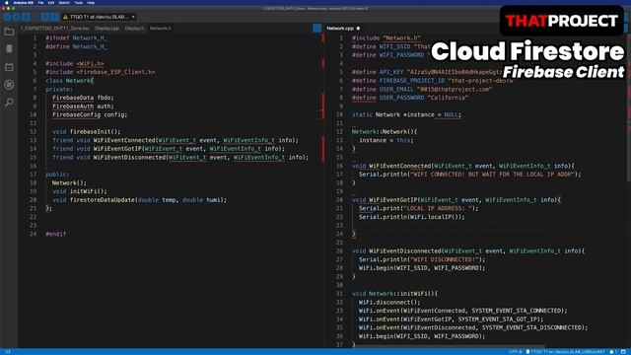This screenshot has height=355, width=631.
Task: Click the 'void Network::initWiFi(){' line
Action: [x=394, y=294]
